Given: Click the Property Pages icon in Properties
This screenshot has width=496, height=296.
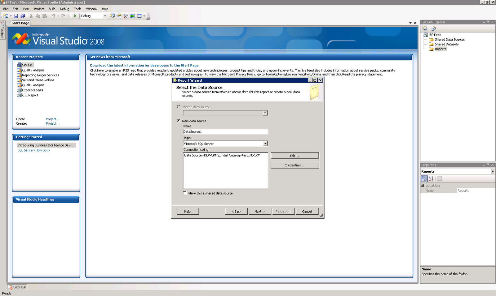Looking at the screenshot, I should [440, 179].
